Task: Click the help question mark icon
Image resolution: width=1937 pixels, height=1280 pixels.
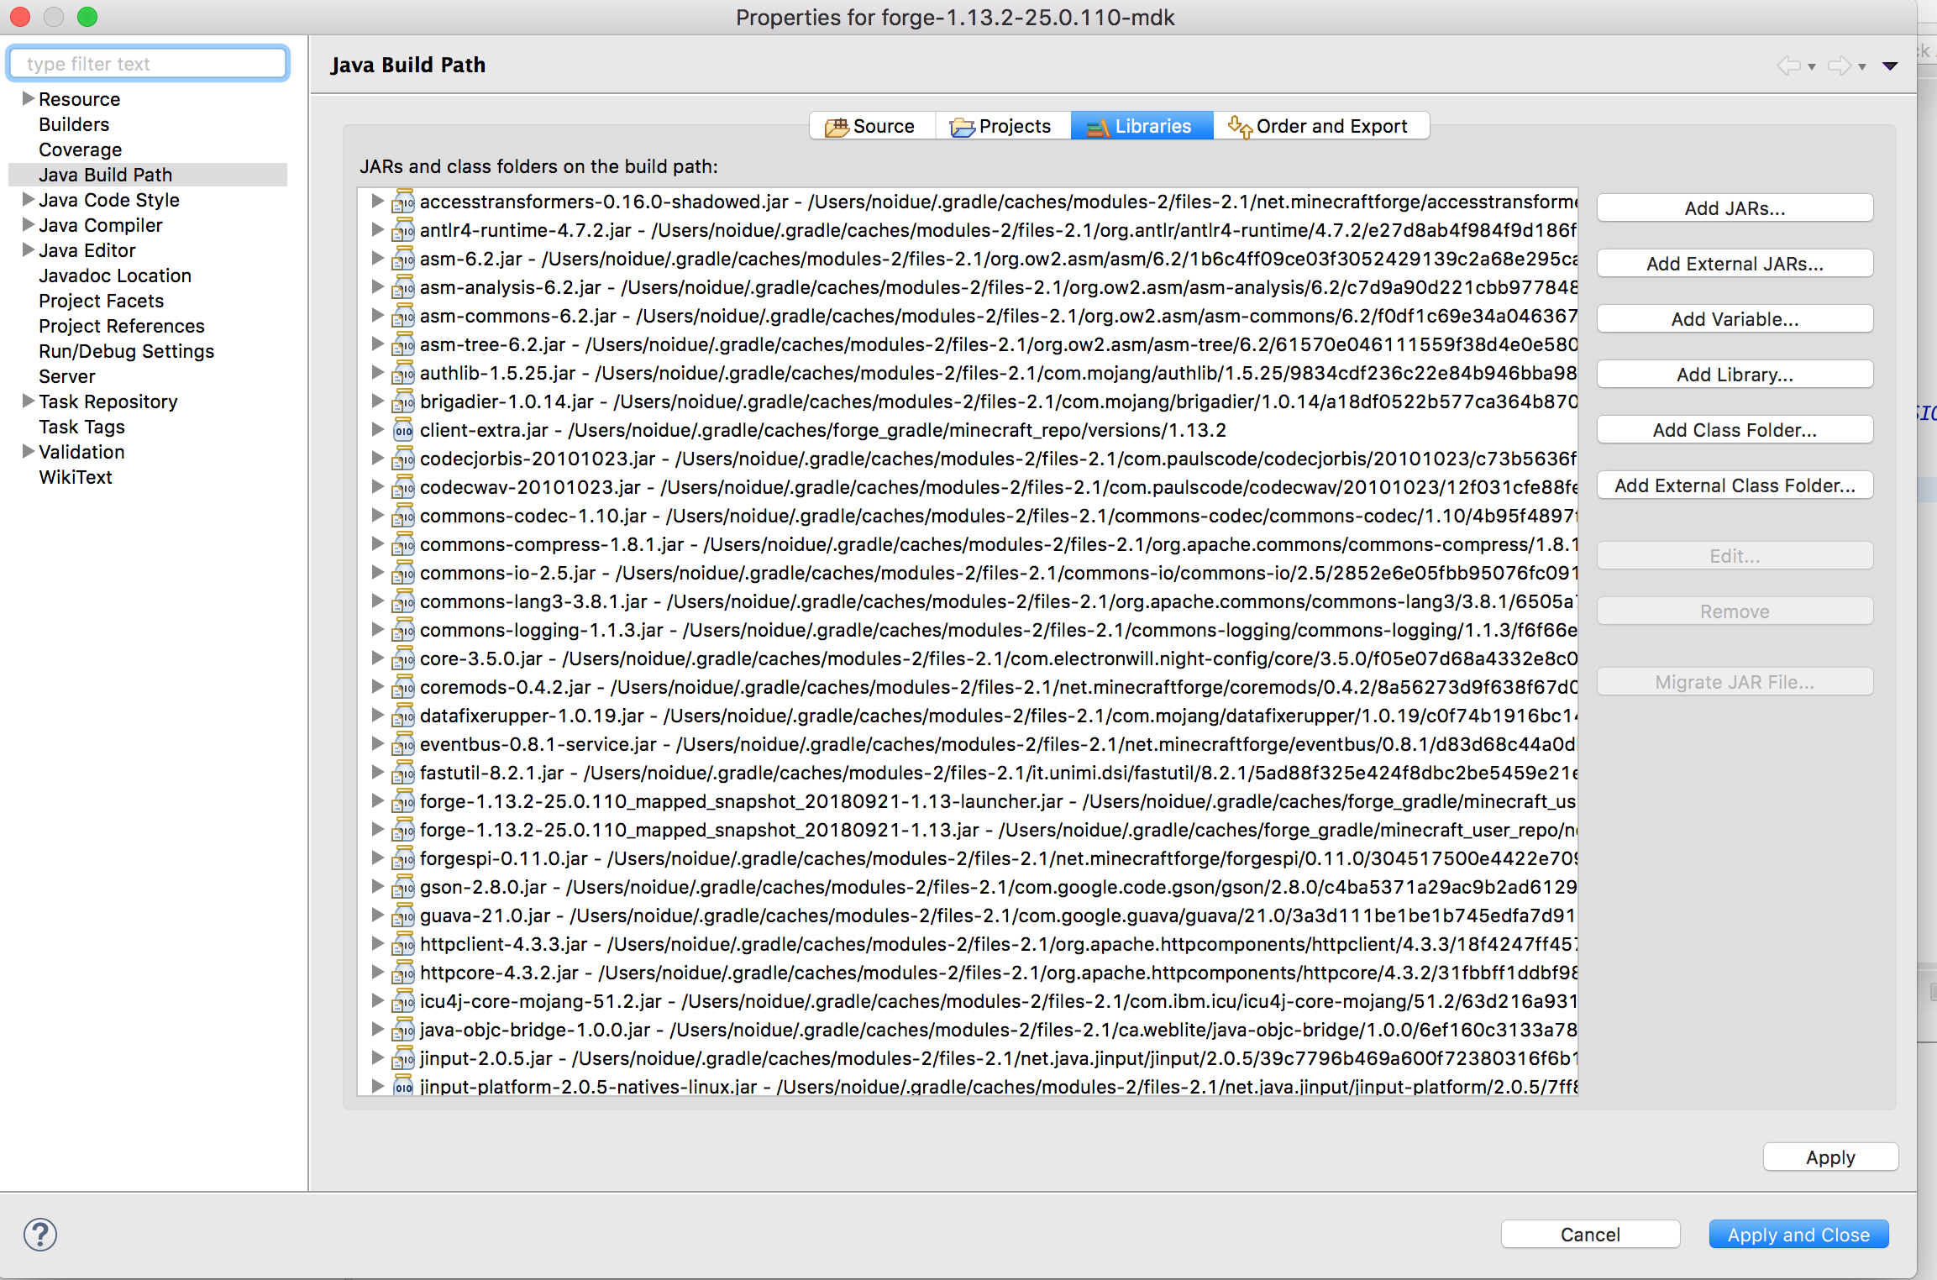Action: point(40,1234)
